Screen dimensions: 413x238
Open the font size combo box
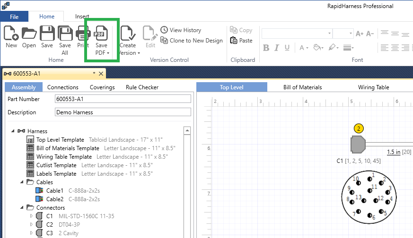point(343,34)
